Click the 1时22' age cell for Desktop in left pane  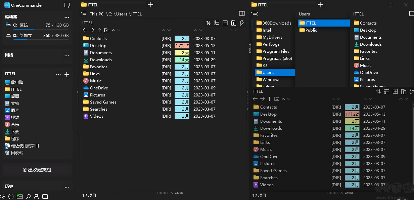[182, 45]
